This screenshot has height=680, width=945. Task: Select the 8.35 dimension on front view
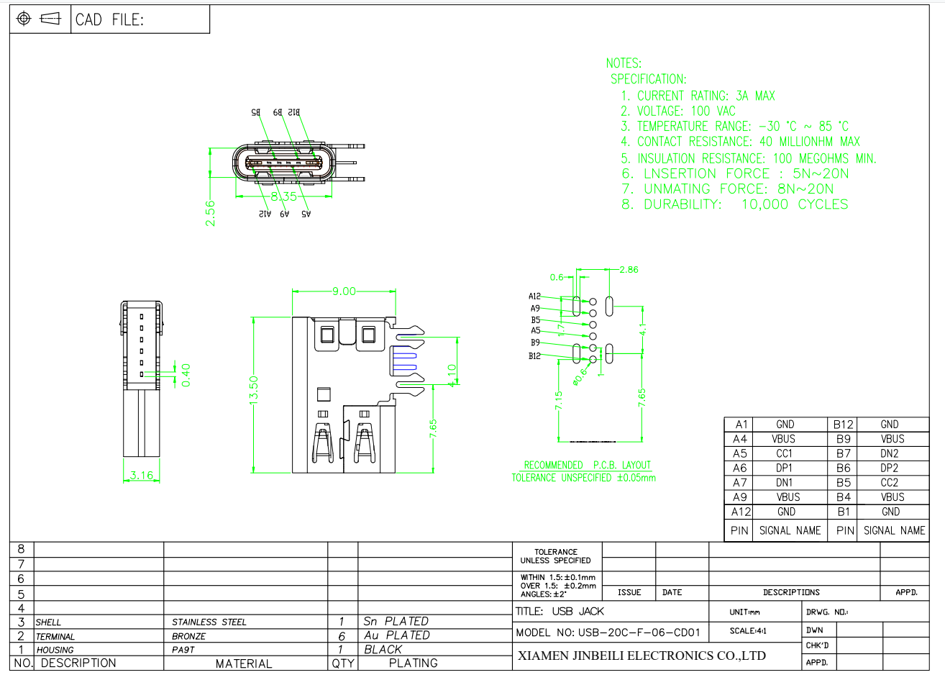pos(283,196)
